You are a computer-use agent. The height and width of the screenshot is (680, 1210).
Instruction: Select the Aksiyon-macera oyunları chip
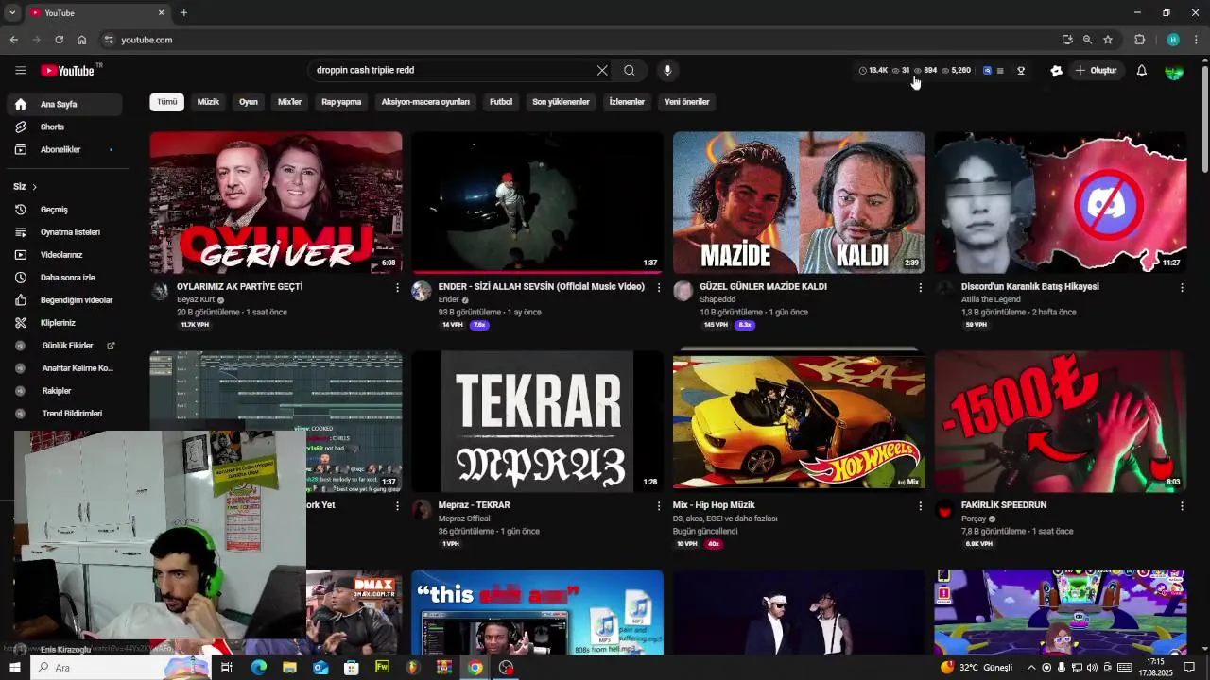(x=425, y=102)
